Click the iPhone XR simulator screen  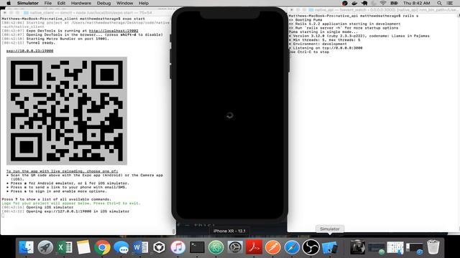tap(229, 115)
